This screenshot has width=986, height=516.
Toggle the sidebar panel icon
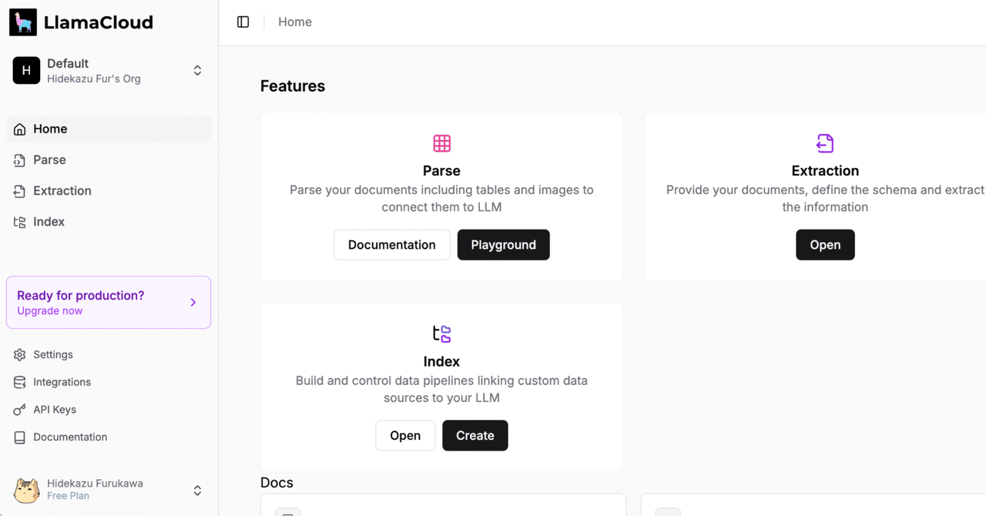(x=243, y=22)
